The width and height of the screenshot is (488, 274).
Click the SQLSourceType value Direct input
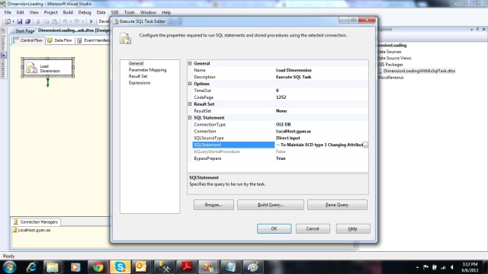click(288, 138)
